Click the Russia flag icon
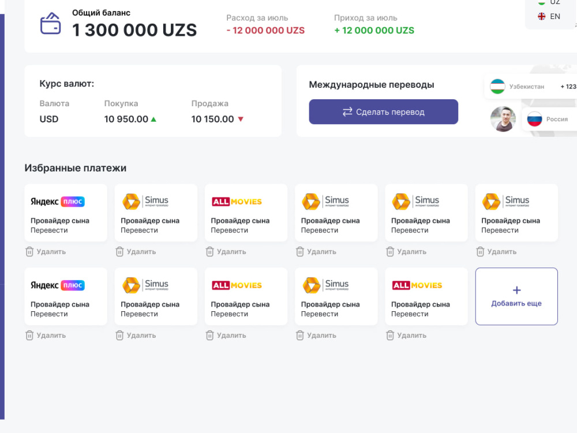 click(x=534, y=119)
